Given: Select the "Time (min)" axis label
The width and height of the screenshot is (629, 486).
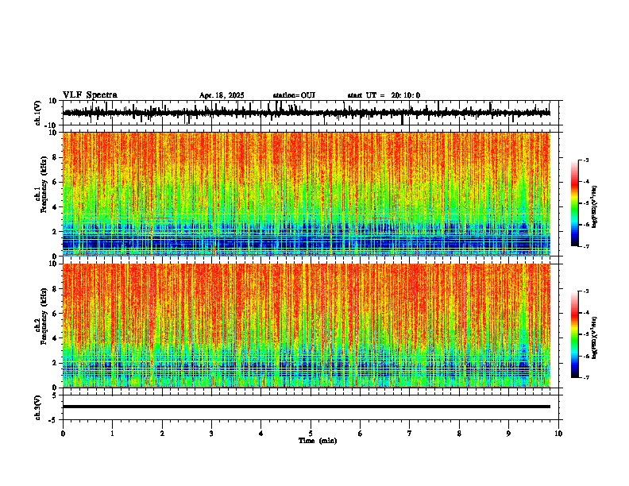Looking at the screenshot, I should pyautogui.click(x=318, y=441).
